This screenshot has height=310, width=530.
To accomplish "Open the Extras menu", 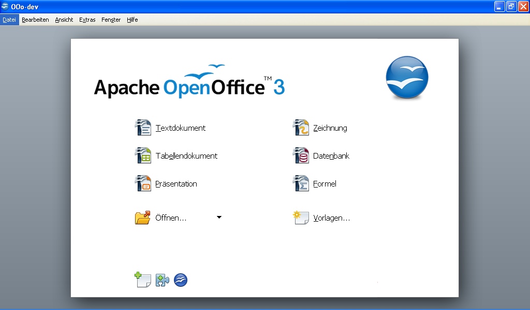I will 87,20.
